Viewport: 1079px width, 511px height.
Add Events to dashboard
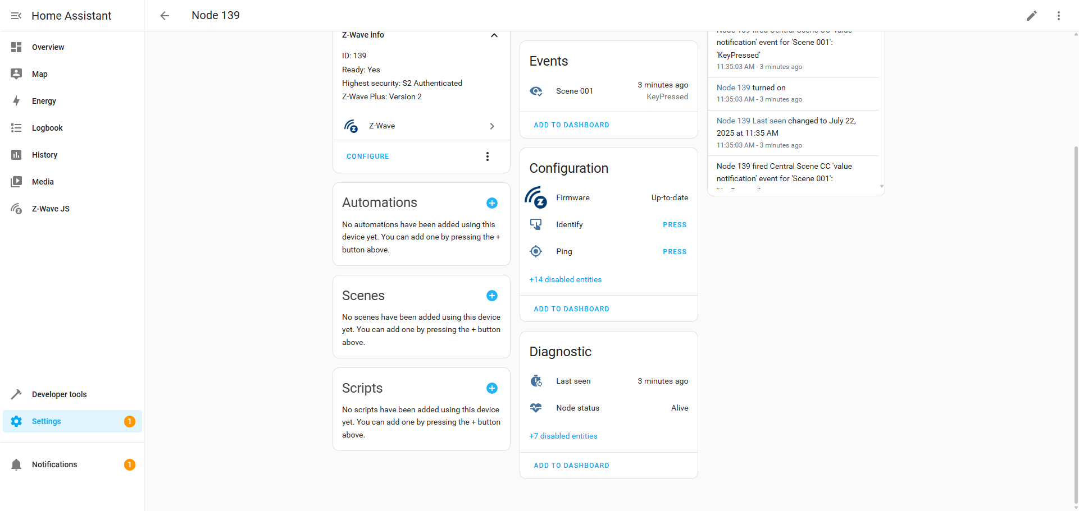[x=571, y=125]
